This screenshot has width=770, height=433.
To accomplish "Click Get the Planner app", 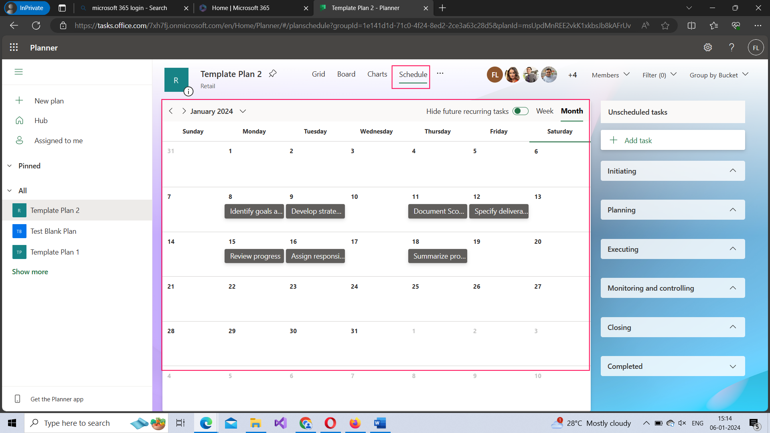I will 57,399.
